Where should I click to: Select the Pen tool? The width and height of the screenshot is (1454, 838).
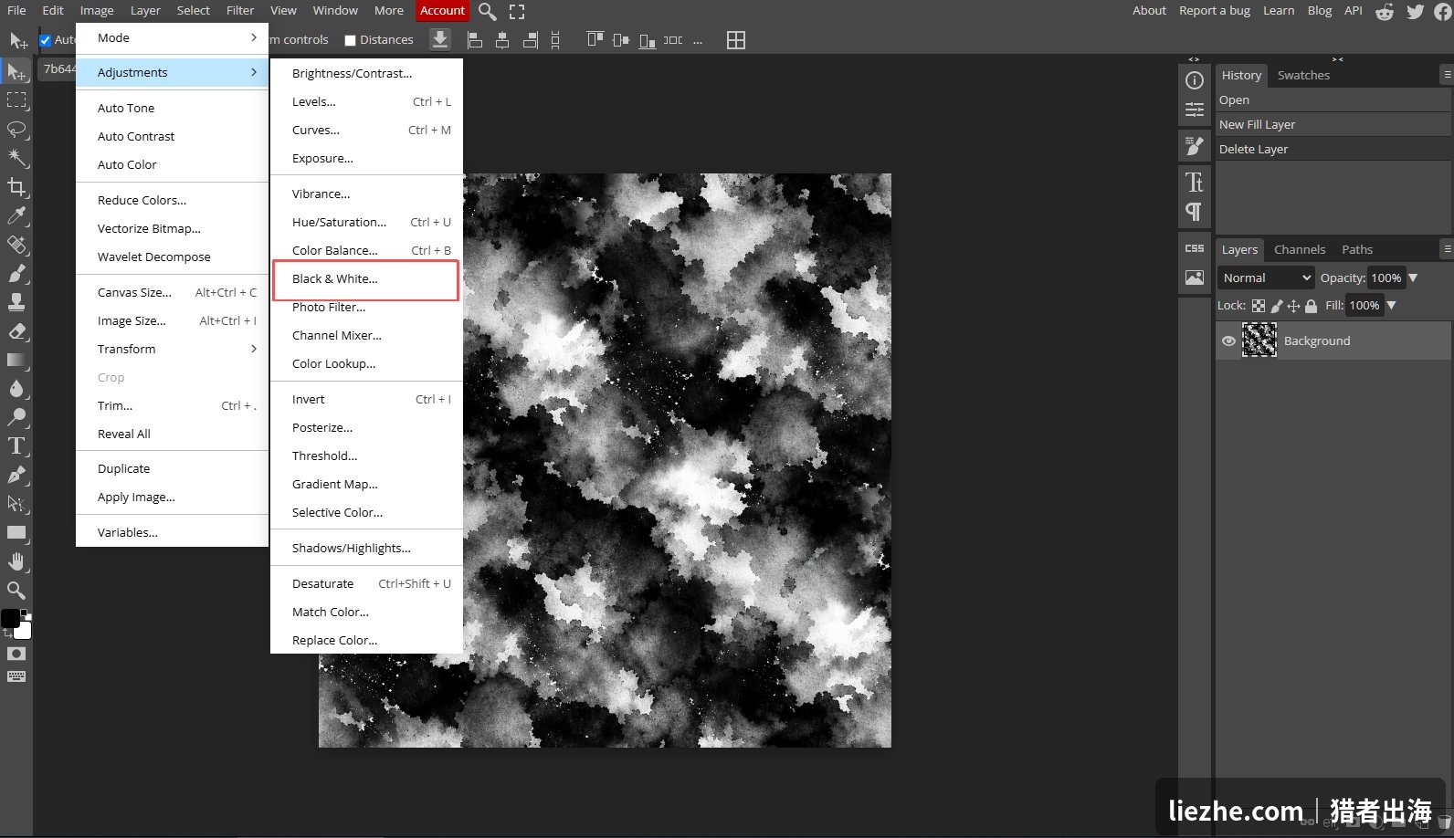[16, 475]
